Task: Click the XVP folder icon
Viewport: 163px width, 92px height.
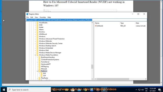Action: point(42,76)
